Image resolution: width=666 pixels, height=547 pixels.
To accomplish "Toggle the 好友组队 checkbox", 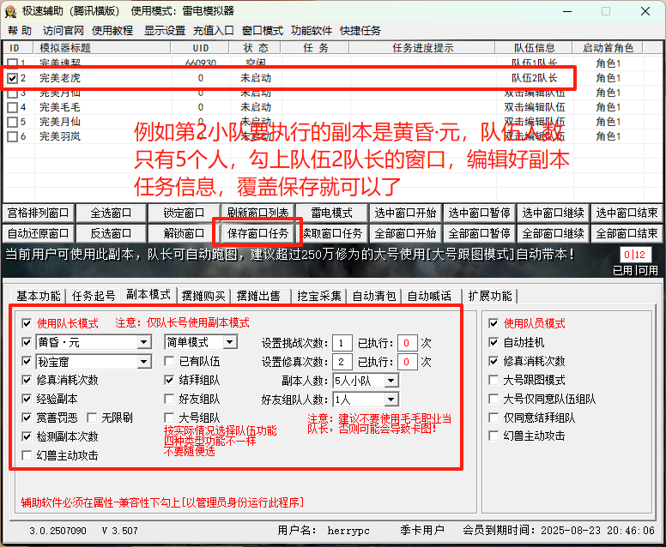I will [x=169, y=399].
